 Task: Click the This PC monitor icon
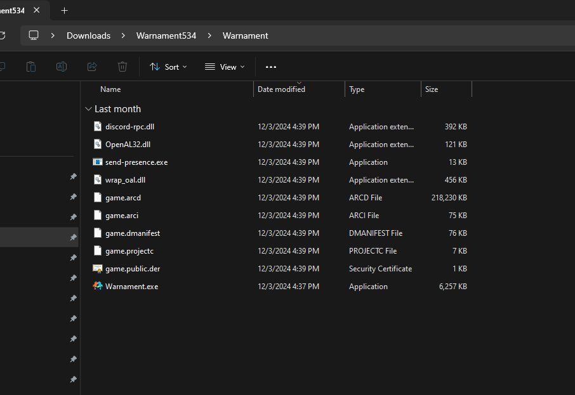[34, 36]
